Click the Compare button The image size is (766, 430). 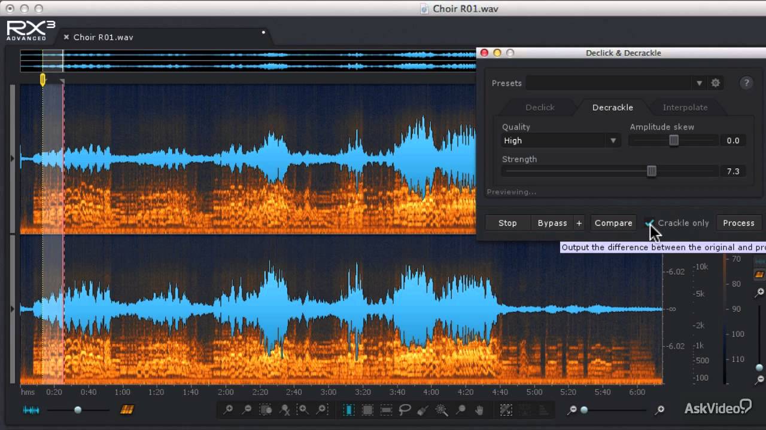(x=613, y=223)
